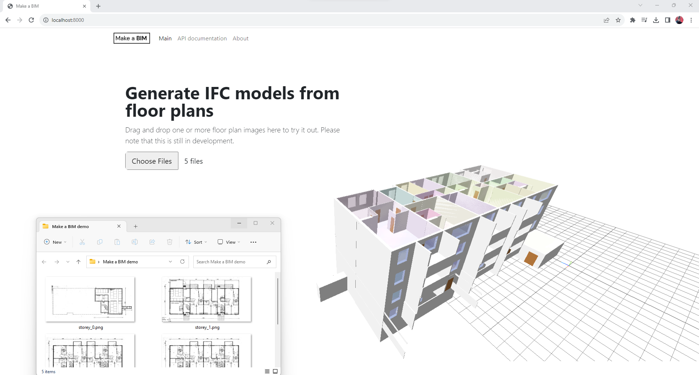Click the Make a BIM logo
Viewport: 699px width, 375px height.
tap(132, 38)
